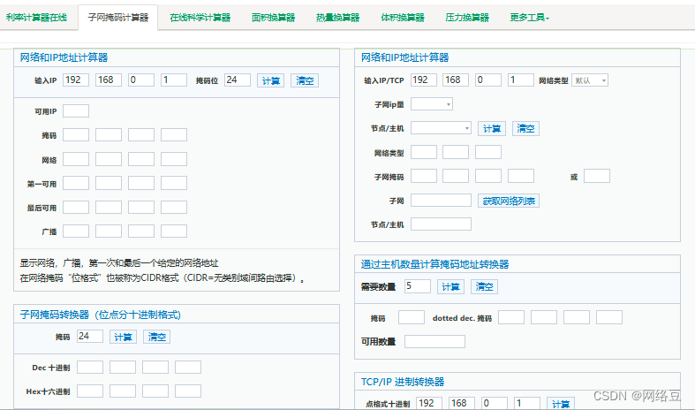Select the 可用IP output field
The width and height of the screenshot is (695, 410).
[76, 110]
